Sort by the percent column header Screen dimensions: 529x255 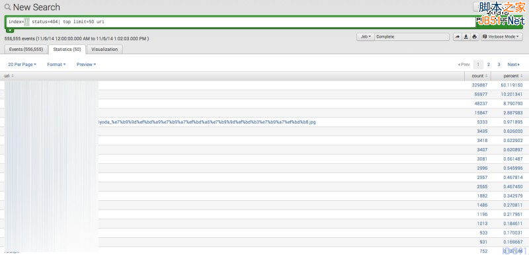pyautogui.click(x=513, y=76)
